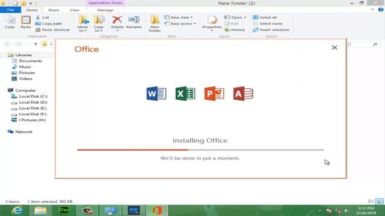Open Local Disk (C:)
This screenshot has height=216, width=385.
coord(33,96)
